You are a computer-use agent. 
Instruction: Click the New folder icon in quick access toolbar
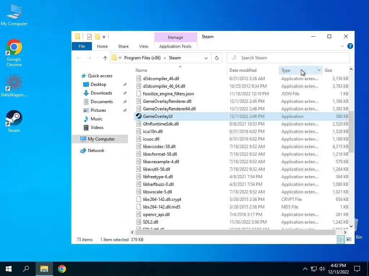click(x=97, y=37)
